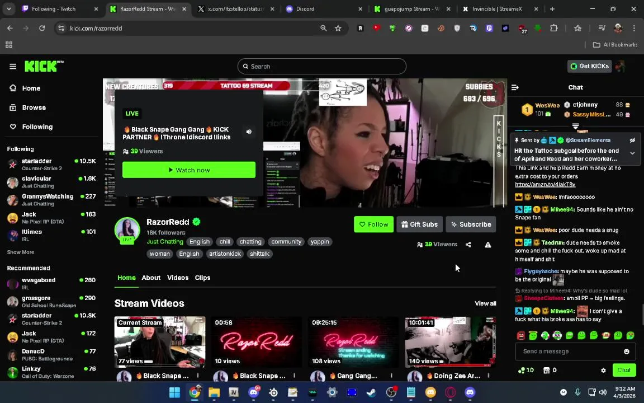Reload the page

[42, 28]
